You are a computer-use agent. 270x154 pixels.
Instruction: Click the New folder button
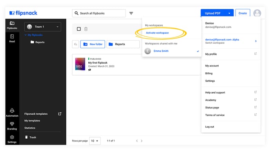(x=93, y=44)
